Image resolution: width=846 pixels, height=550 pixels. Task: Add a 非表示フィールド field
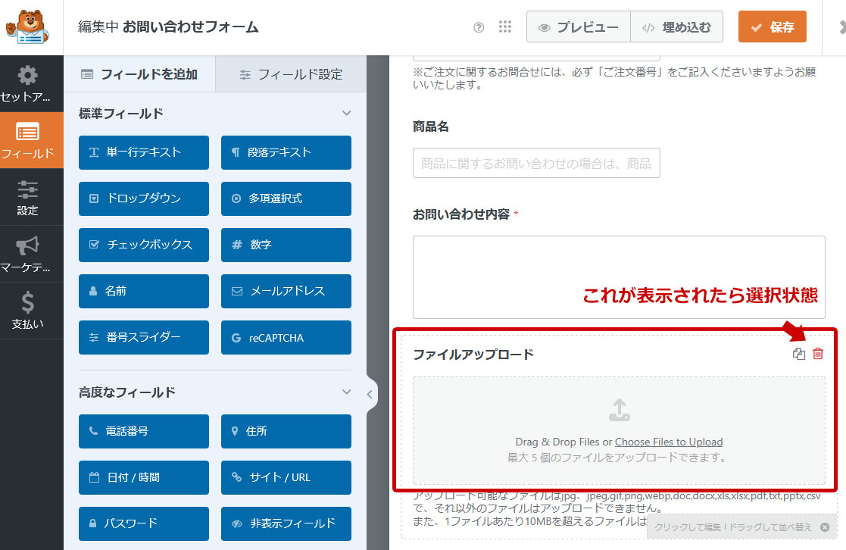coord(286,523)
